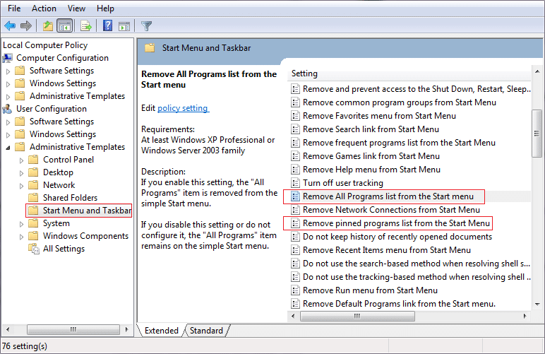545x354 pixels.
Task: Click the icon beside Remove Default Programs link
Action: 295,304
